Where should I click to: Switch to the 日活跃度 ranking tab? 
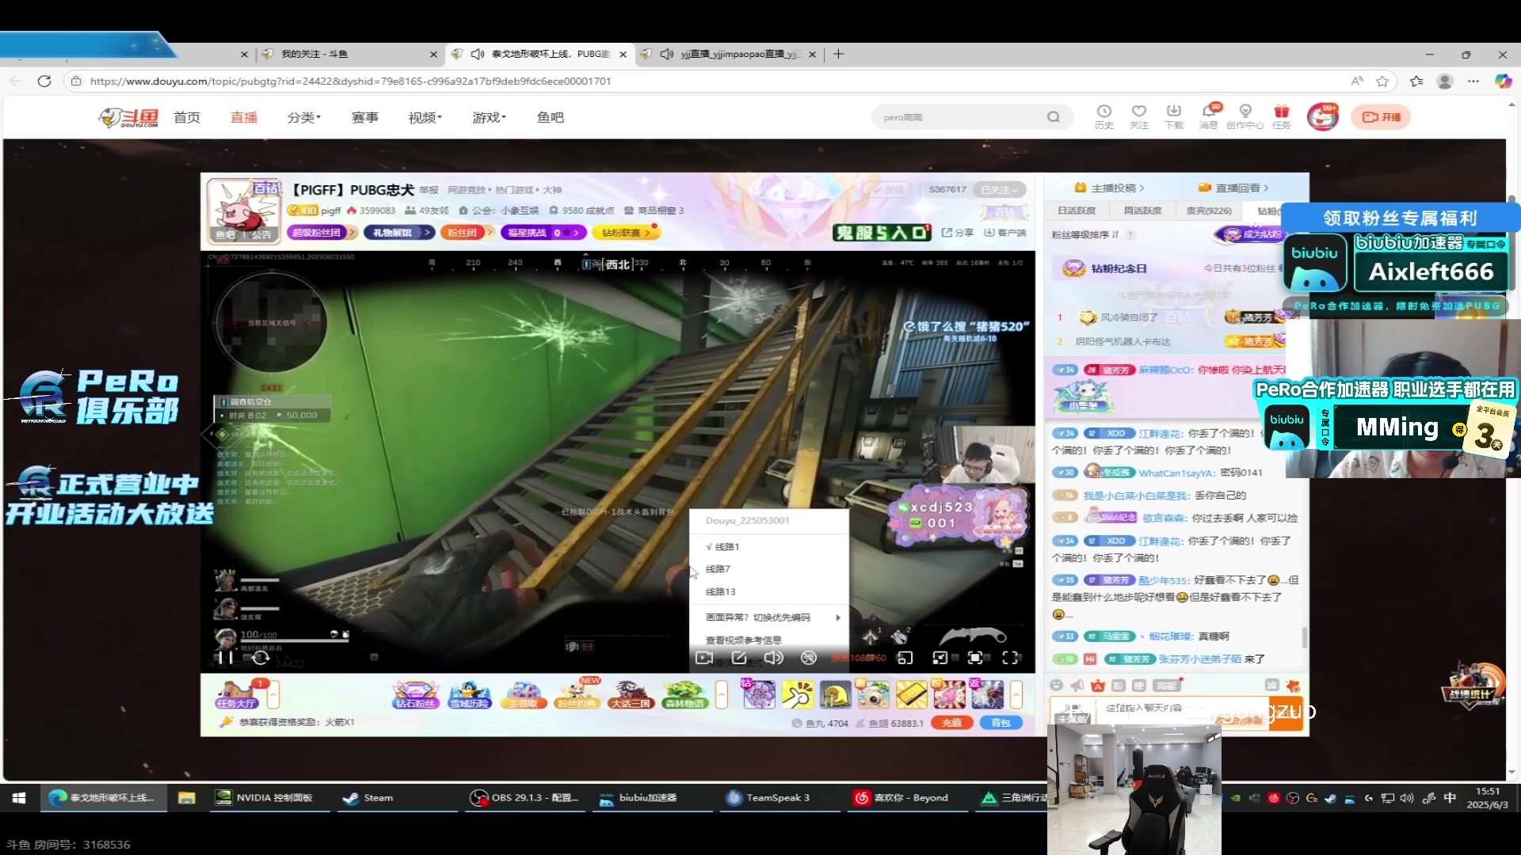tap(1077, 211)
